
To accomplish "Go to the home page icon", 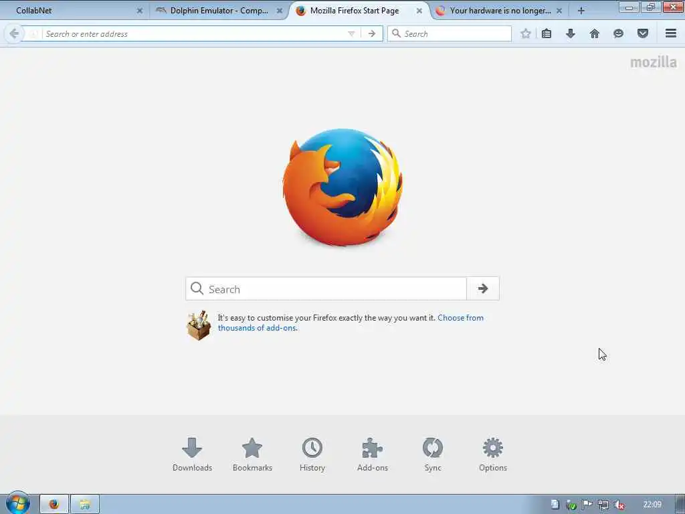I will pos(595,33).
